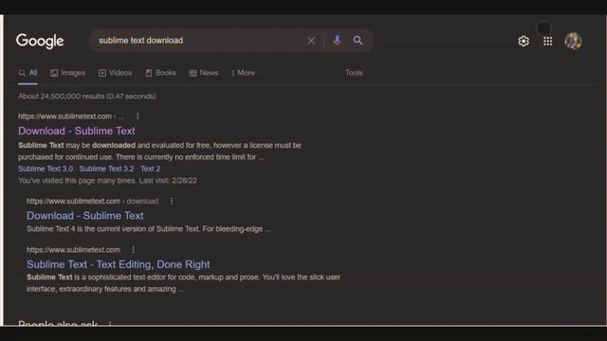The image size is (607, 341).
Task: Open options menu for sublimetext.com download result
Action: pos(172,201)
